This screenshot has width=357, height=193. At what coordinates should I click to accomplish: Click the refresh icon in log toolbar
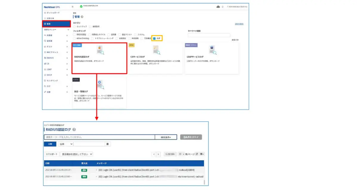197,154
